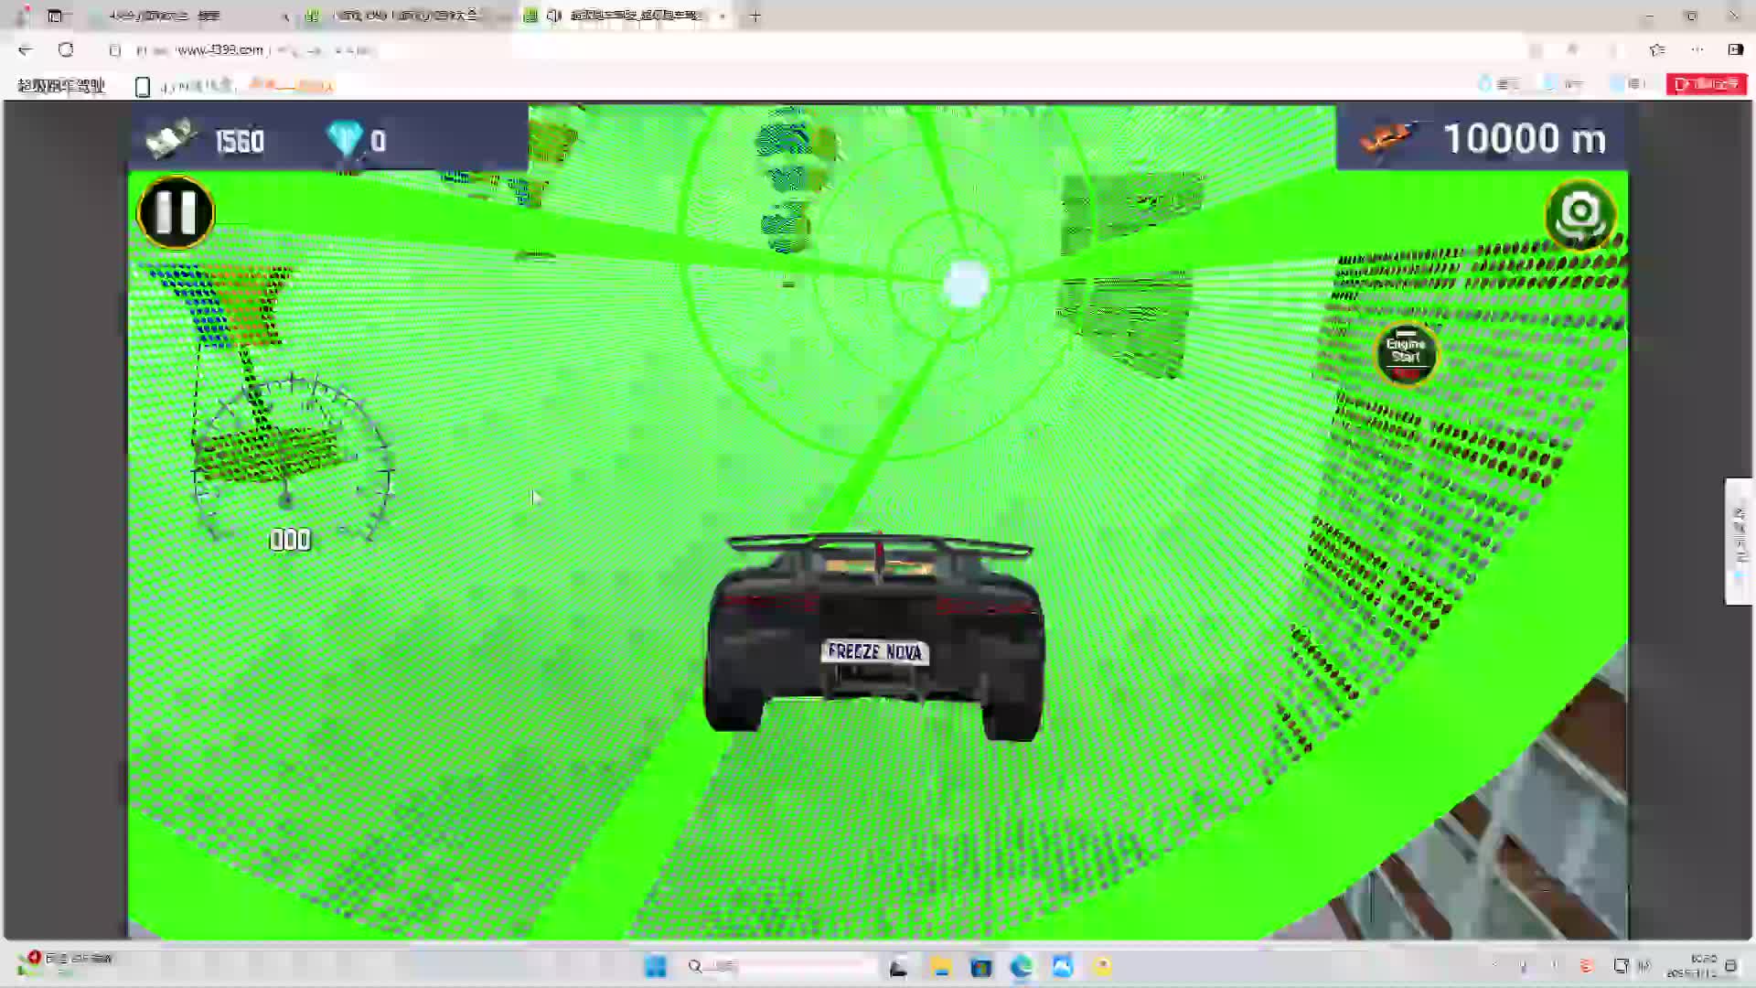Viewport: 1756px width, 988px height.
Task: Open File Explorer from the taskbar
Action: point(941,966)
